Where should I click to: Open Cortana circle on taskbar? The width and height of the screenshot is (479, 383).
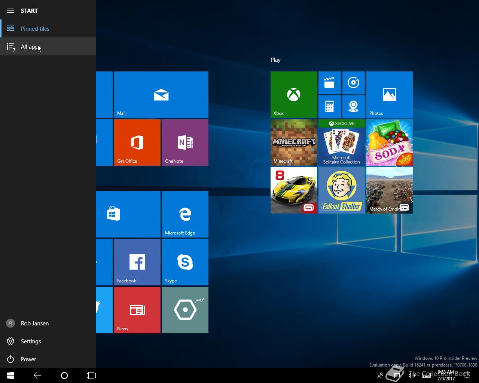(x=64, y=376)
